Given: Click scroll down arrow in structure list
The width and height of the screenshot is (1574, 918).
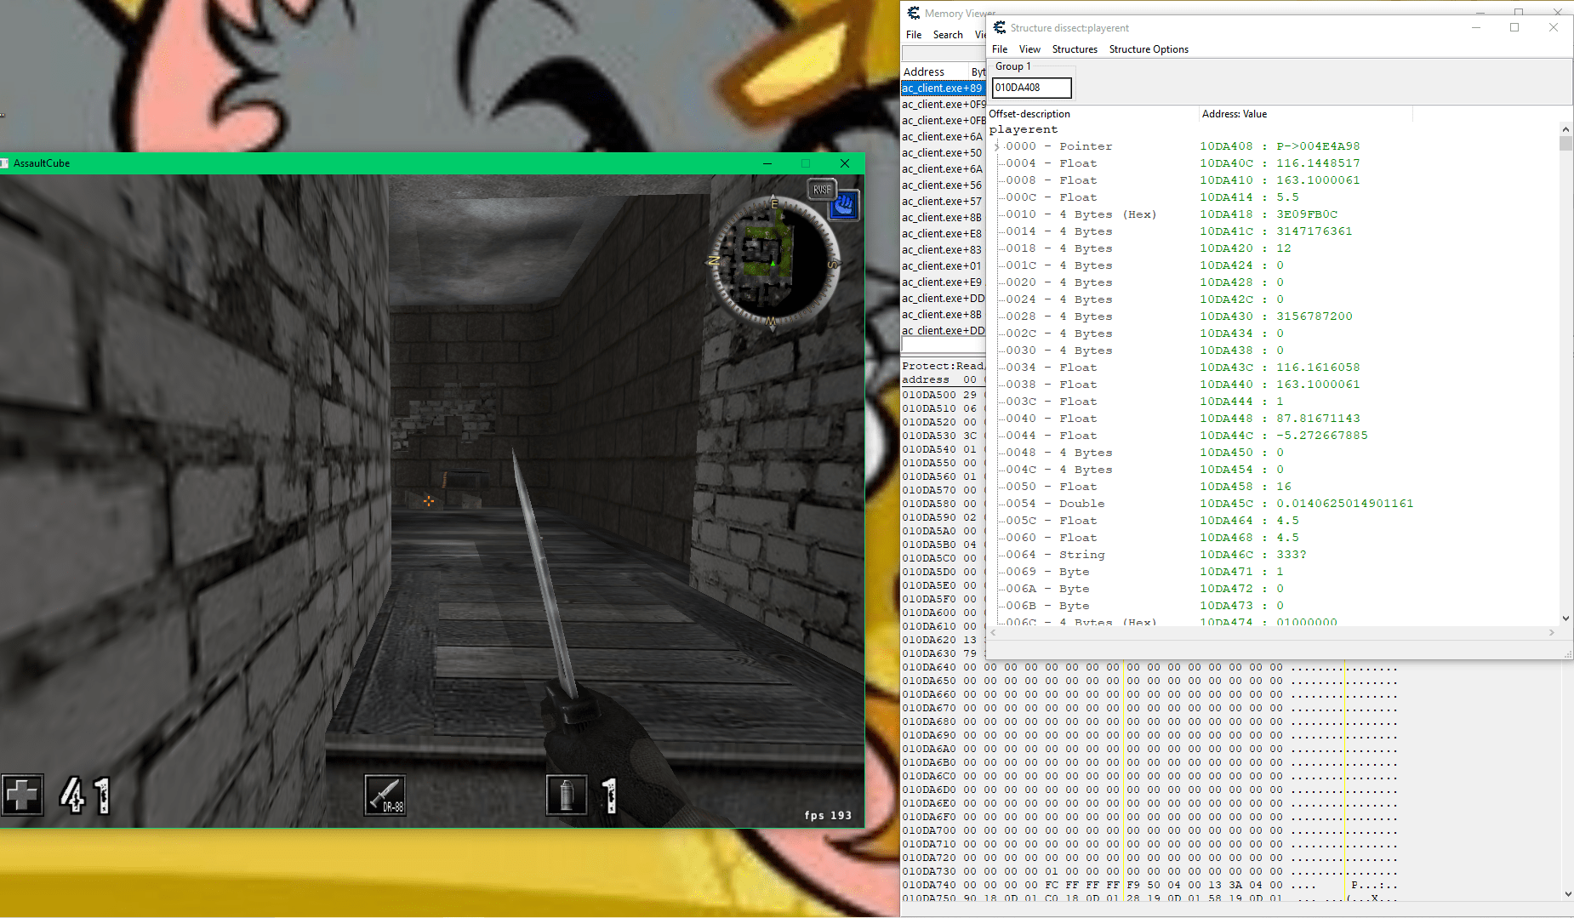Looking at the screenshot, I should [x=1565, y=619].
